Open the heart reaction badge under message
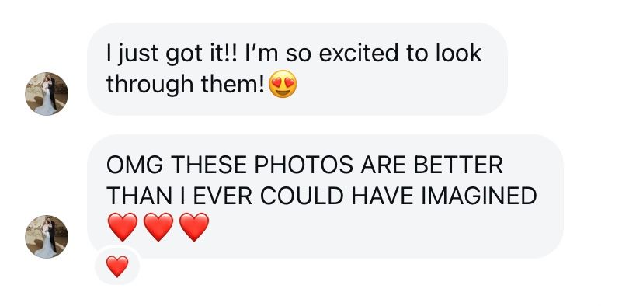Viewport: 643px width, 306px height. (x=117, y=266)
